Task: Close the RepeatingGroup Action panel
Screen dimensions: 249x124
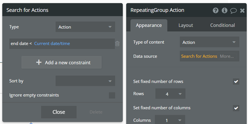Action: coord(242,10)
